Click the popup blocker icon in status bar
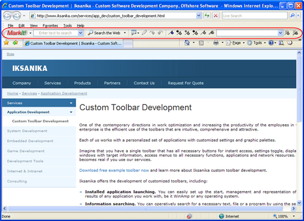 click(189, 216)
